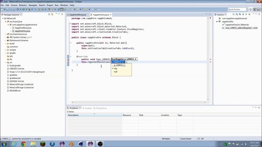Launch Debug from the toolbar bug icon
The width and height of the screenshot is (262, 147).
coord(18,9)
